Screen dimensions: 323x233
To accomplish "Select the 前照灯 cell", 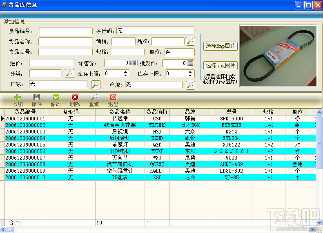I will coord(120,145).
